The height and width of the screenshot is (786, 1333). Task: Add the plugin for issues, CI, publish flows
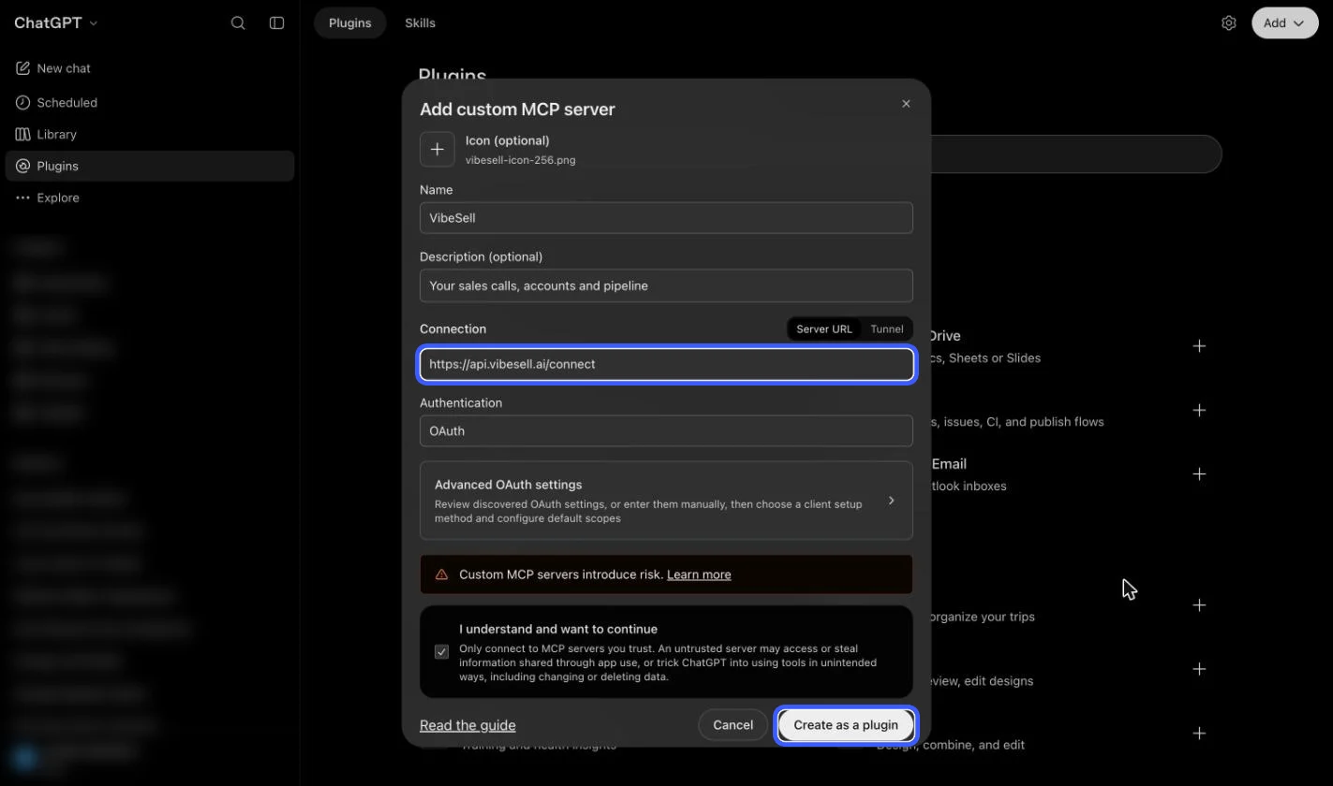[1199, 410]
